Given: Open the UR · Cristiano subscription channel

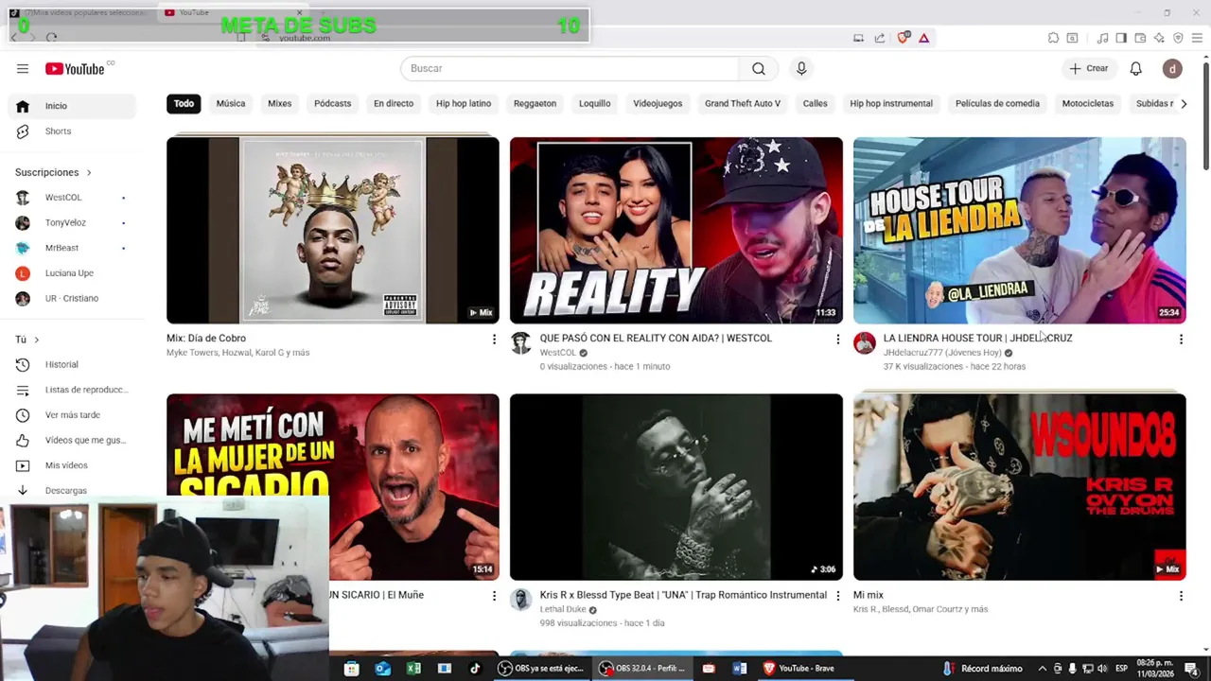Looking at the screenshot, I should (x=72, y=299).
